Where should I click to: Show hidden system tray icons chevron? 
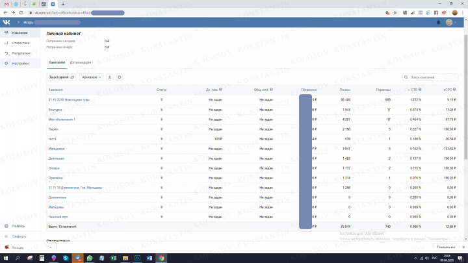(415, 258)
